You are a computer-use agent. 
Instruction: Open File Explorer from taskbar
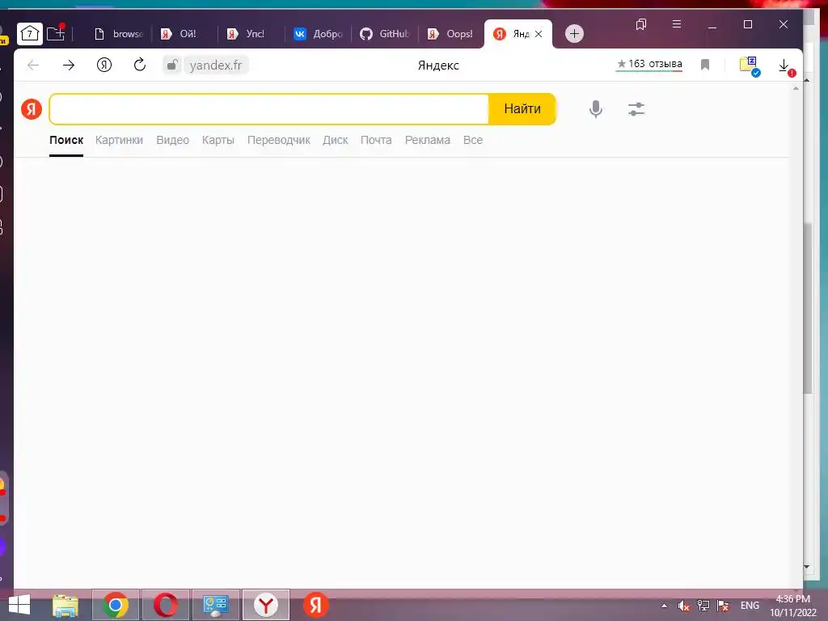[65, 605]
